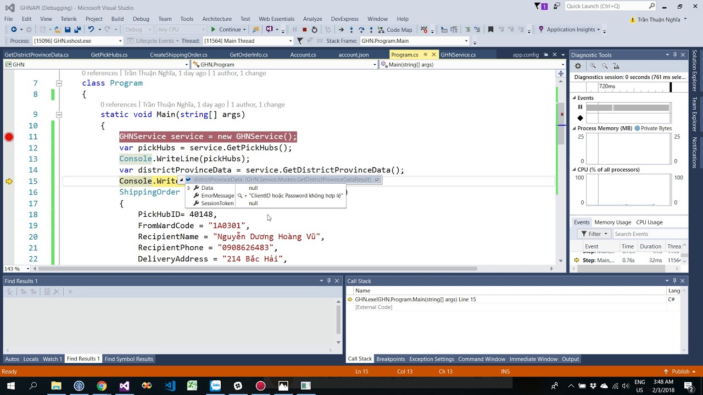This screenshot has width=703, height=395.
Task: Collapse the Events section in Diagnostic Tools
Action: click(x=574, y=98)
